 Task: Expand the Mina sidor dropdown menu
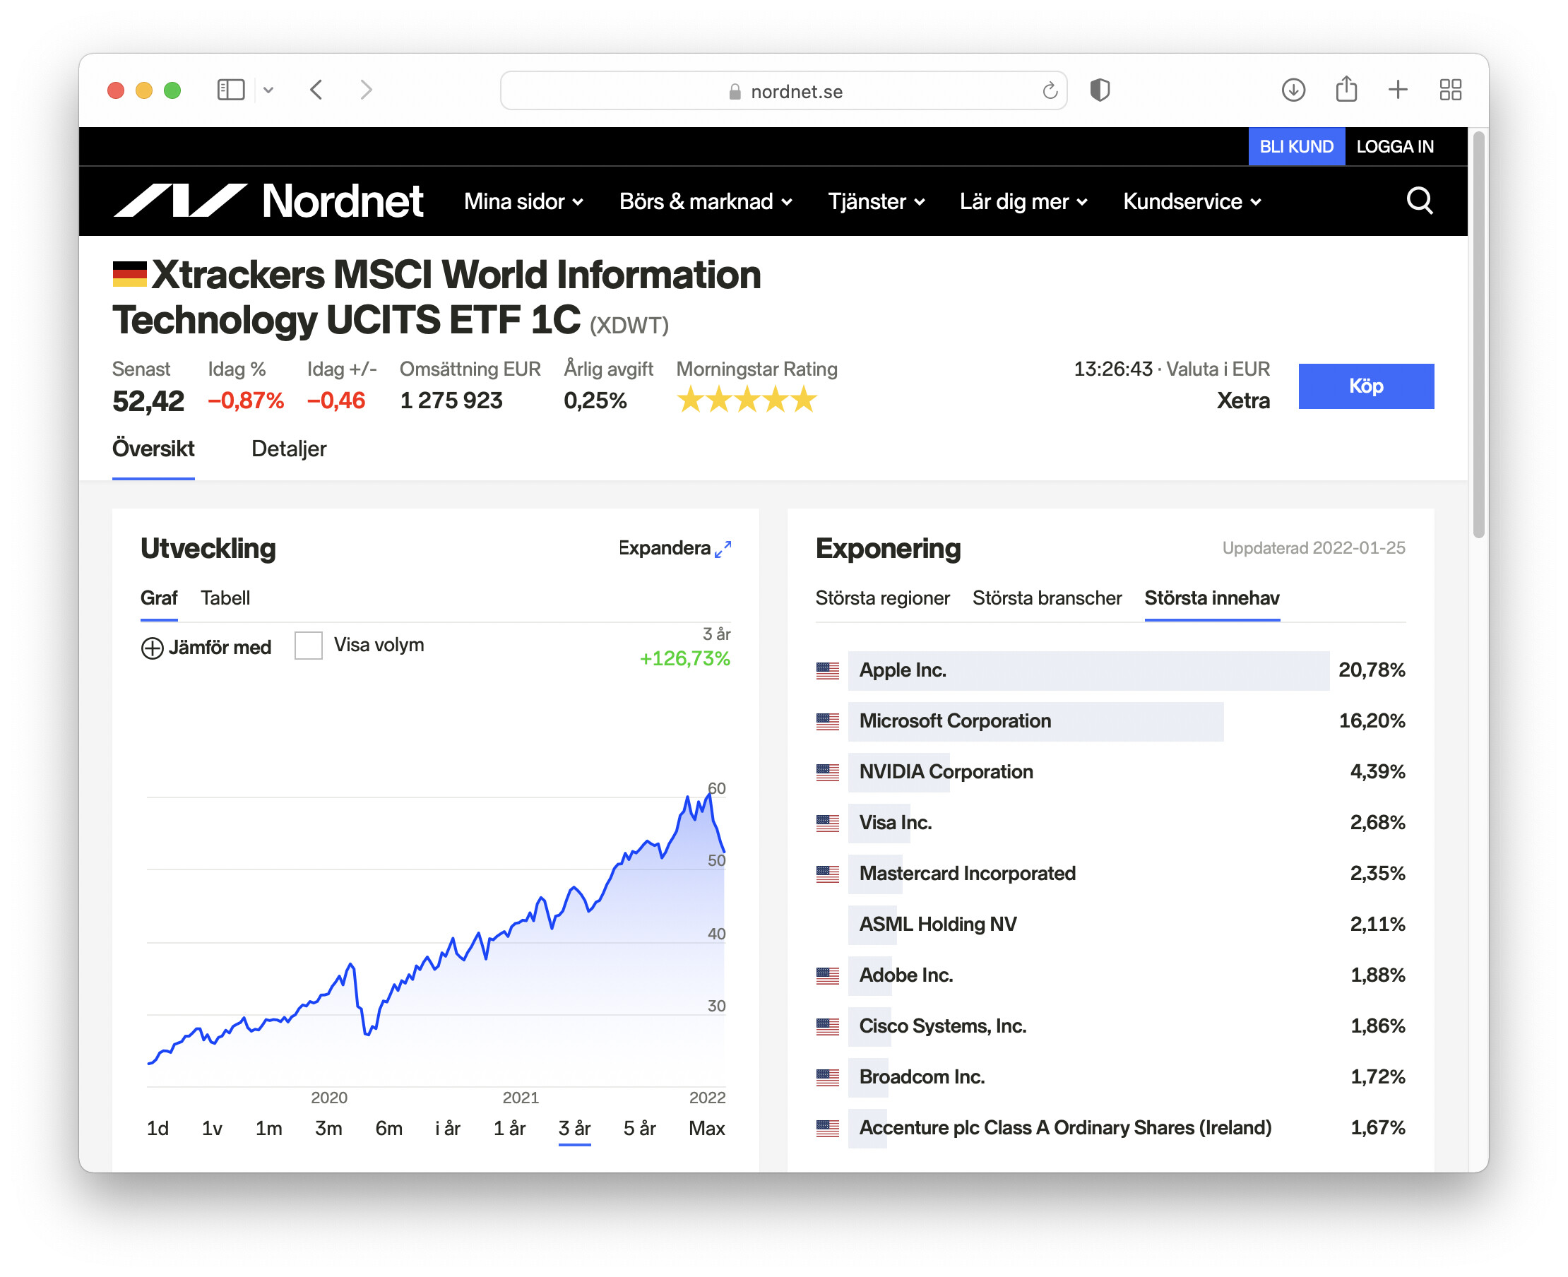pos(523,201)
